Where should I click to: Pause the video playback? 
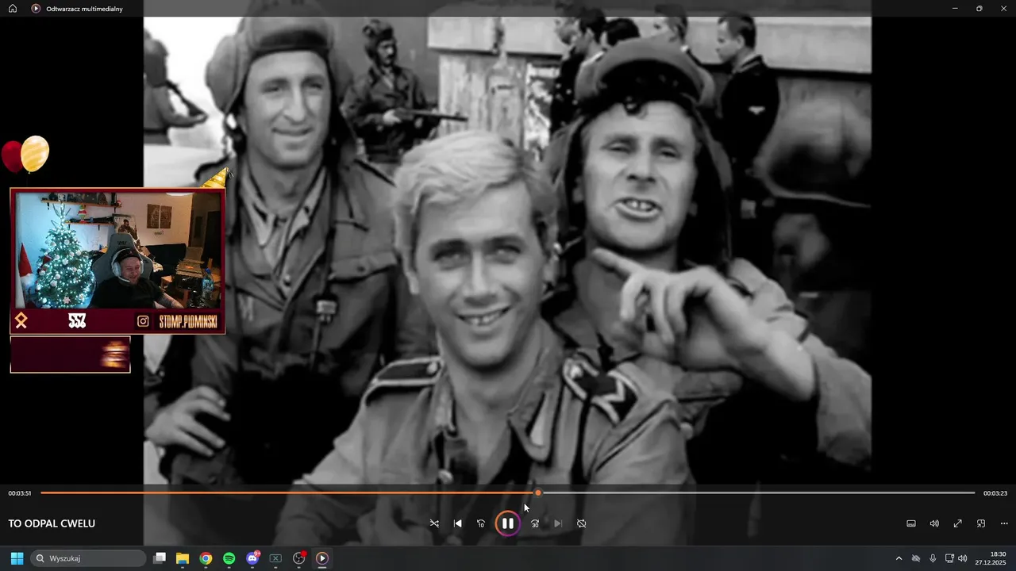508,523
